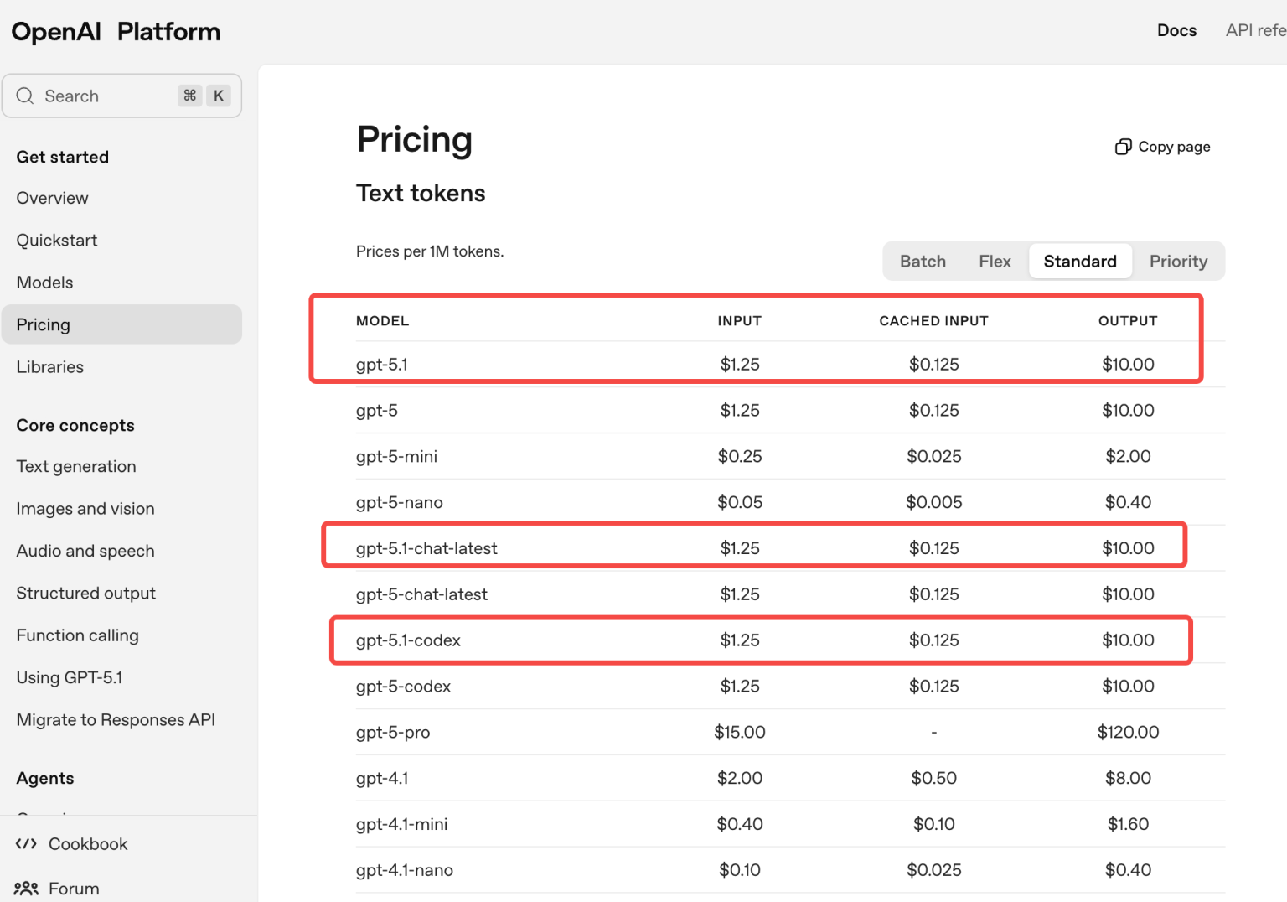This screenshot has width=1287, height=902.
Task: Switch to the Flex pricing tab
Action: coord(995,262)
